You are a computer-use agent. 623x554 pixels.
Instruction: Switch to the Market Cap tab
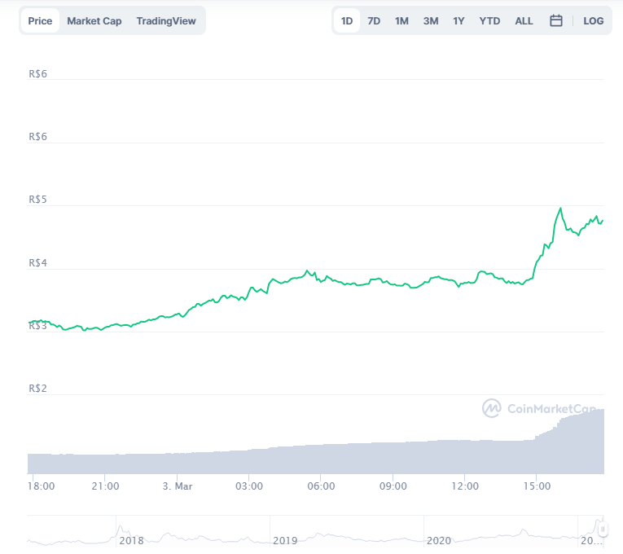pyautogui.click(x=94, y=20)
